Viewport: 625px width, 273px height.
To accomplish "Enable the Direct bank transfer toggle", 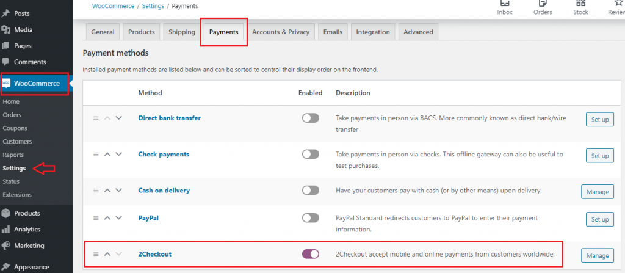I will tap(310, 118).
